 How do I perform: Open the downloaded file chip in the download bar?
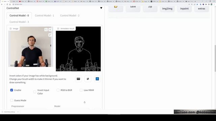9,112
